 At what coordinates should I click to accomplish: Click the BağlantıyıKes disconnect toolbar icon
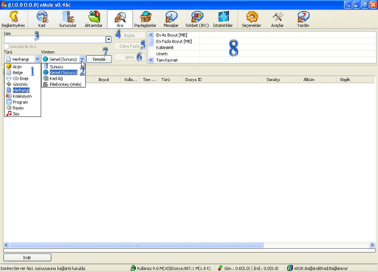tap(13, 19)
